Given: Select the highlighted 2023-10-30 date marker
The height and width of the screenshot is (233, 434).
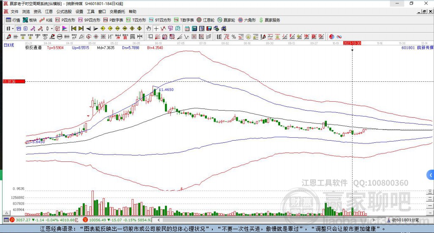Looking at the screenshot, I should coord(352,43).
